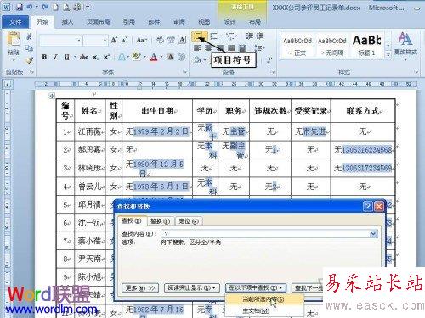This screenshot has height=318, width=425.
Task: Toggle Italic formatting
Action: (55, 57)
